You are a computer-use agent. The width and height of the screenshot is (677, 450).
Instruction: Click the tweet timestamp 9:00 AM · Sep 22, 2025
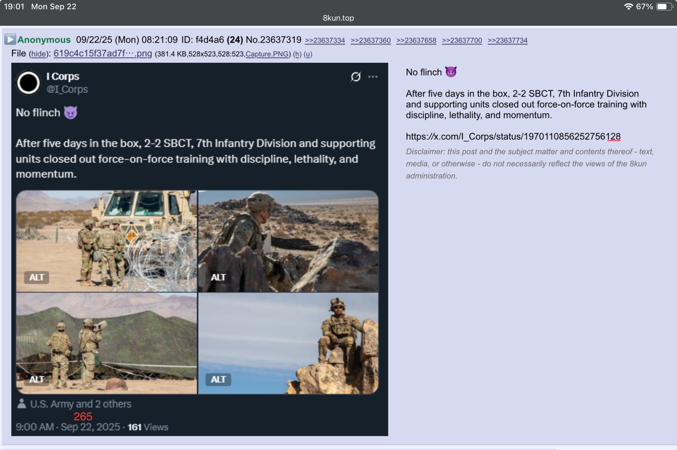pos(68,427)
